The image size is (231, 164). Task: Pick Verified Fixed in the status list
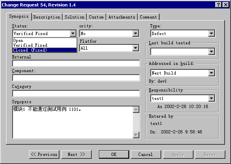(44, 45)
